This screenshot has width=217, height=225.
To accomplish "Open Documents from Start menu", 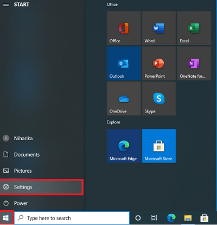I will pos(42,154).
